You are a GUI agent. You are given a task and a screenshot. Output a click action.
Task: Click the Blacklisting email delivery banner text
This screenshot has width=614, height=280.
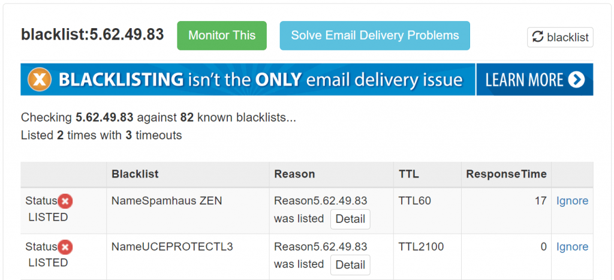click(261, 80)
